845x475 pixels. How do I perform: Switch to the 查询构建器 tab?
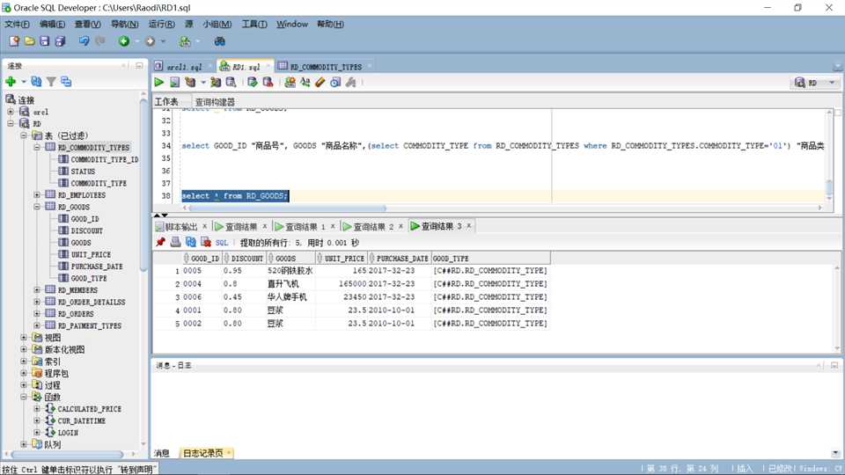[x=215, y=102]
